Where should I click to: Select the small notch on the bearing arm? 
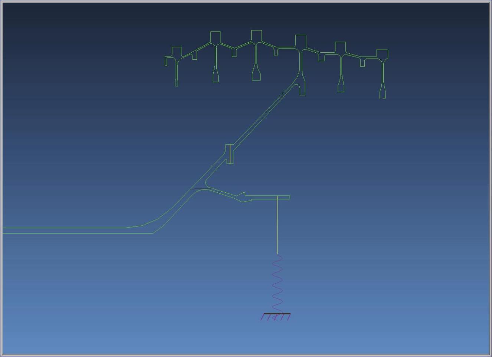[242, 194]
